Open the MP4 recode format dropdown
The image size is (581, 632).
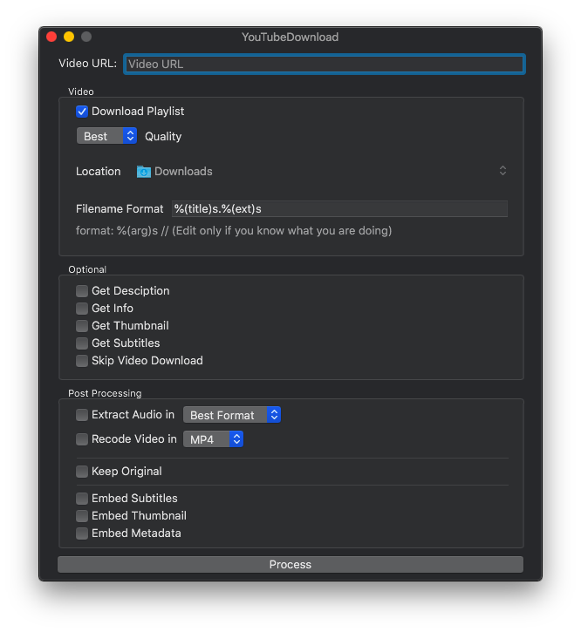[x=213, y=439]
